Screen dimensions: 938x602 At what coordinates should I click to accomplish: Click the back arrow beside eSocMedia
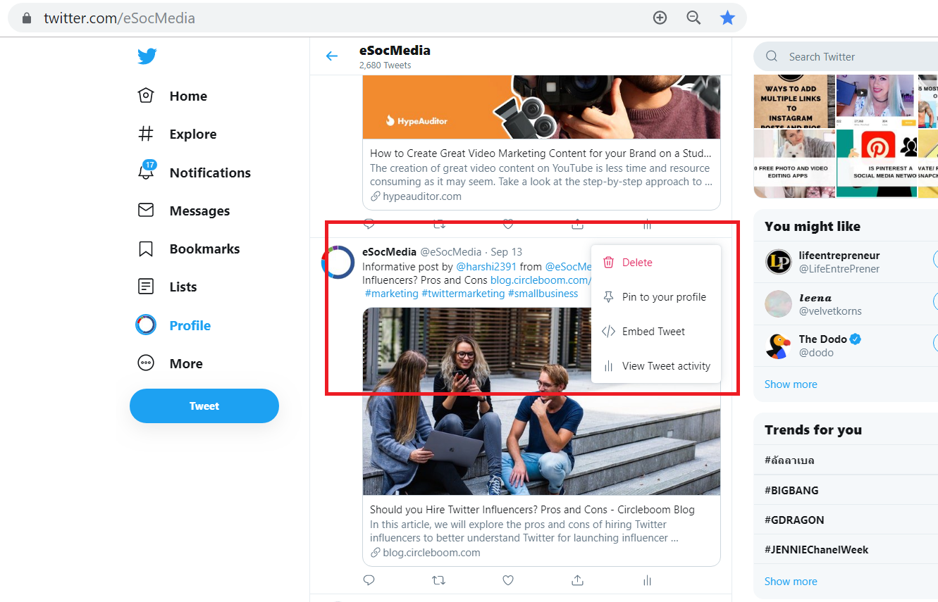coord(332,56)
